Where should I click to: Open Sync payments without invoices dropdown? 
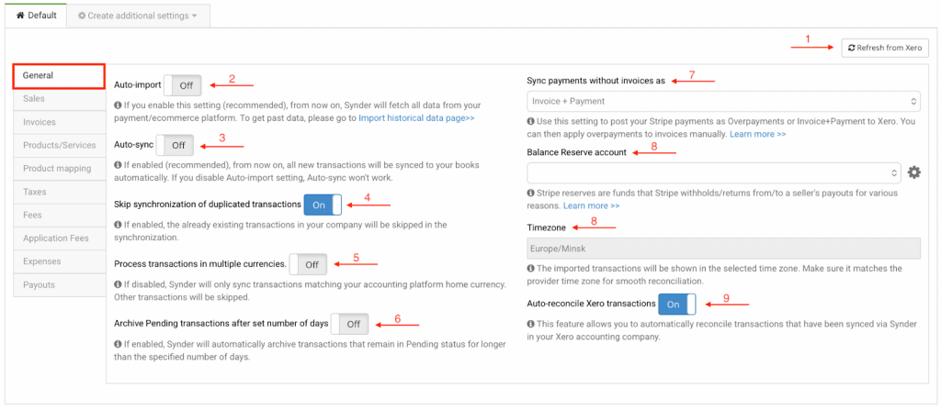[723, 101]
